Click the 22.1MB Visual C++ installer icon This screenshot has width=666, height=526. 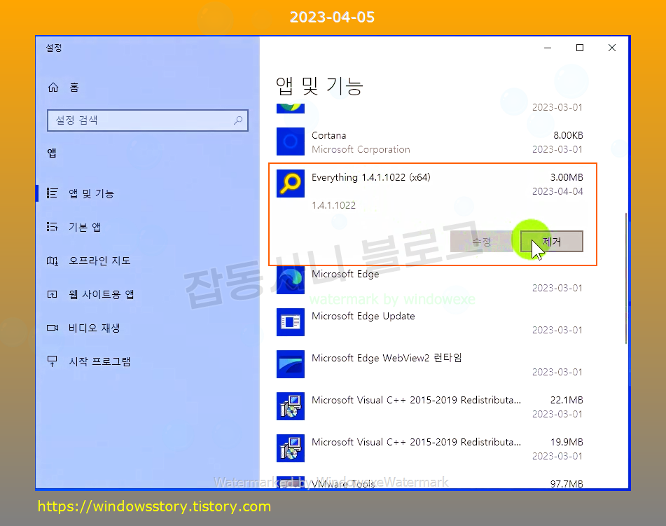click(x=291, y=406)
